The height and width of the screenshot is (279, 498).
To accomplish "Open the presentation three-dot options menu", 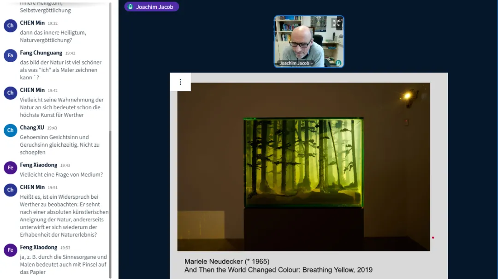I will click(x=180, y=82).
